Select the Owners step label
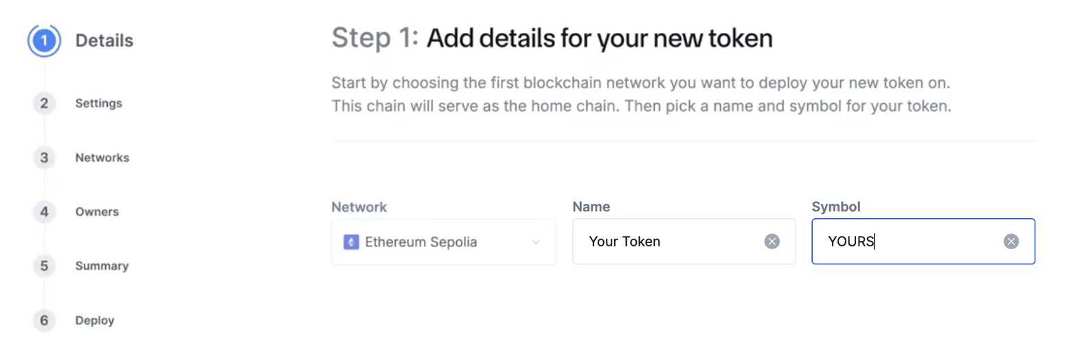 coord(97,211)
